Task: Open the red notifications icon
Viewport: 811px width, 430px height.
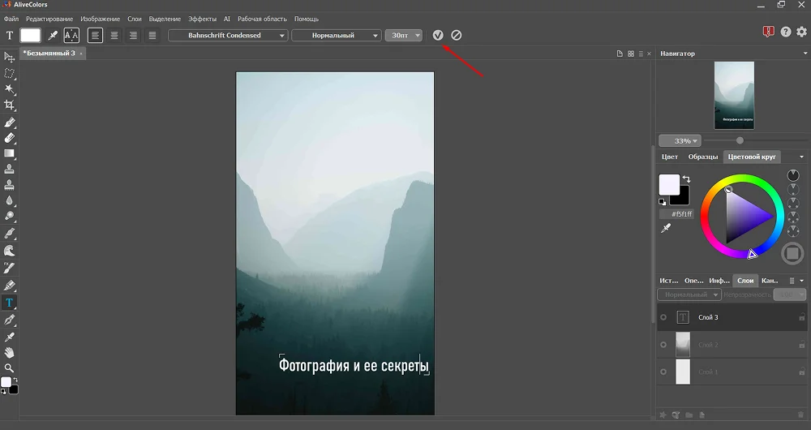Action: [769, 32]
